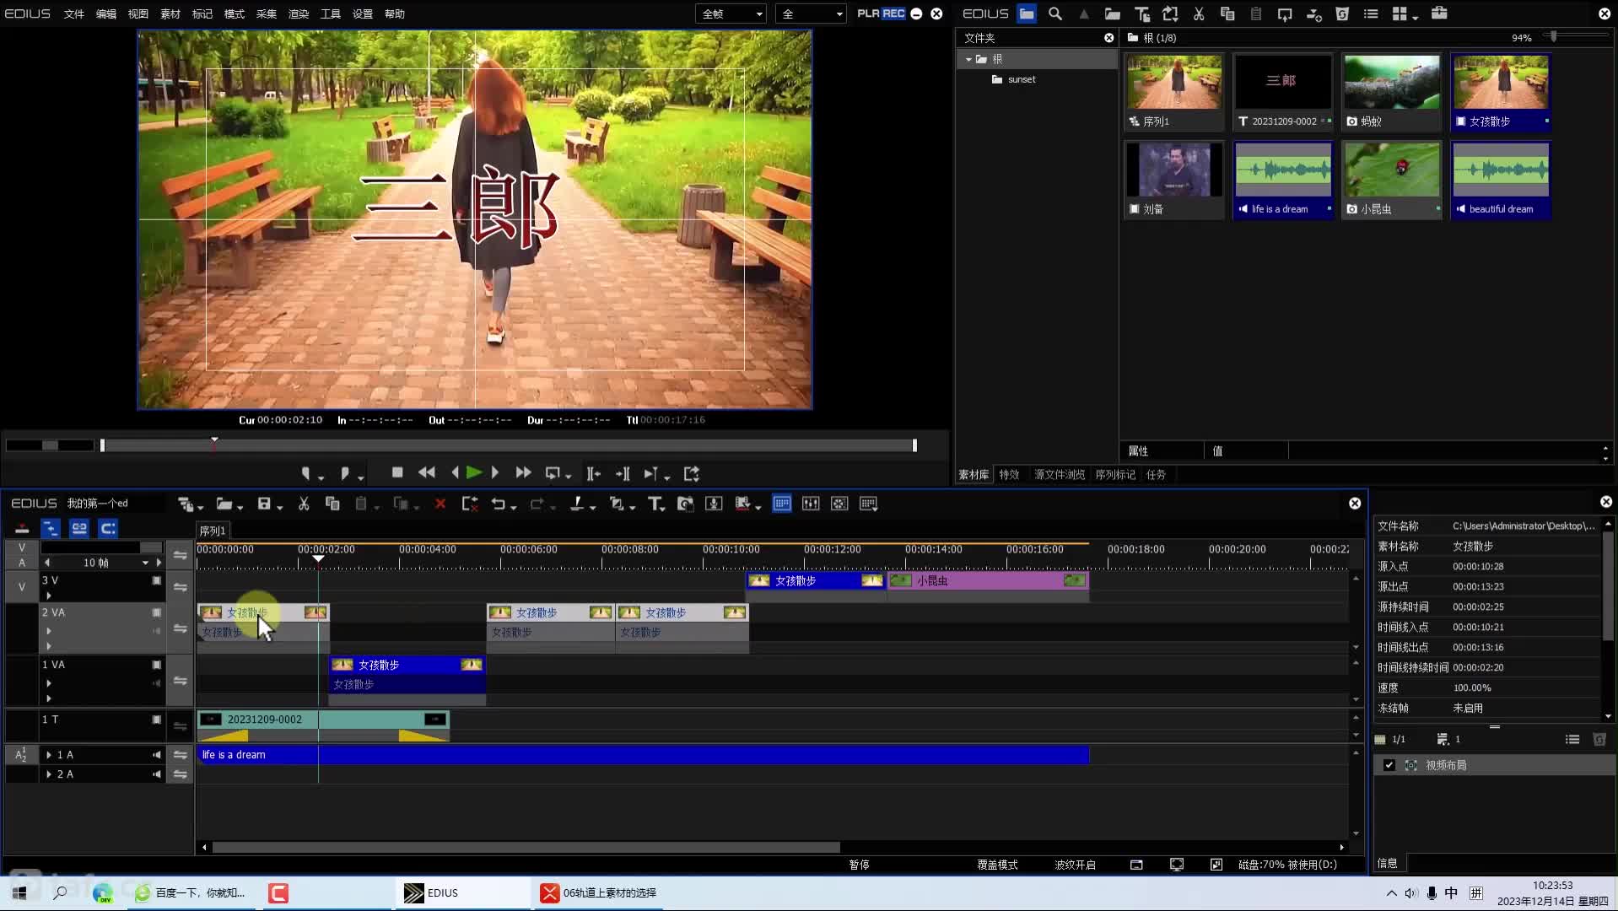Viewport: 1618px width, 911px height.
Task: Expand audio track 2 A triangle
Action: [x=49, y=774]
